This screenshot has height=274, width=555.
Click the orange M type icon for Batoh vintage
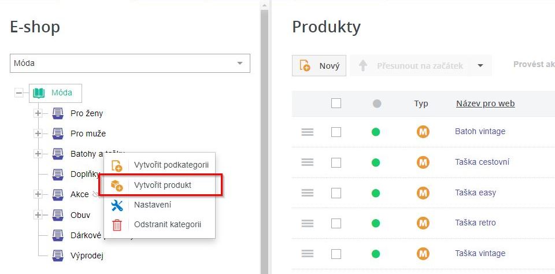(x=423, y=132)
